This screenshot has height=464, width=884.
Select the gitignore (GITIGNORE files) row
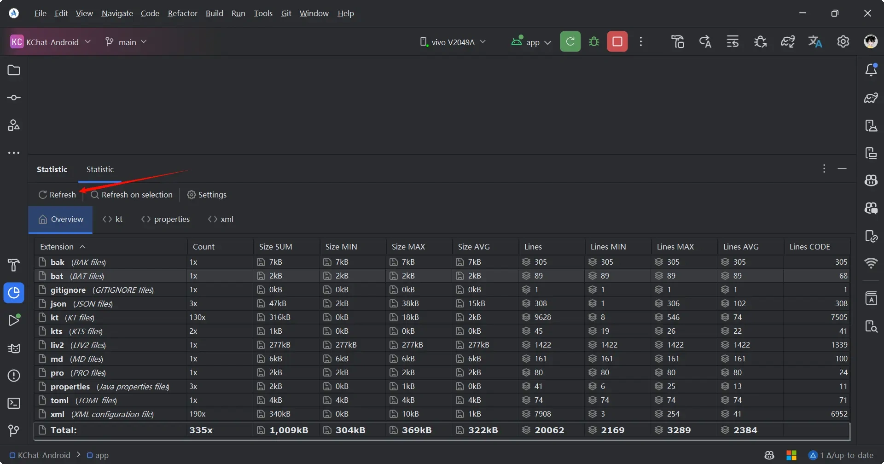(x=442, y=290)
